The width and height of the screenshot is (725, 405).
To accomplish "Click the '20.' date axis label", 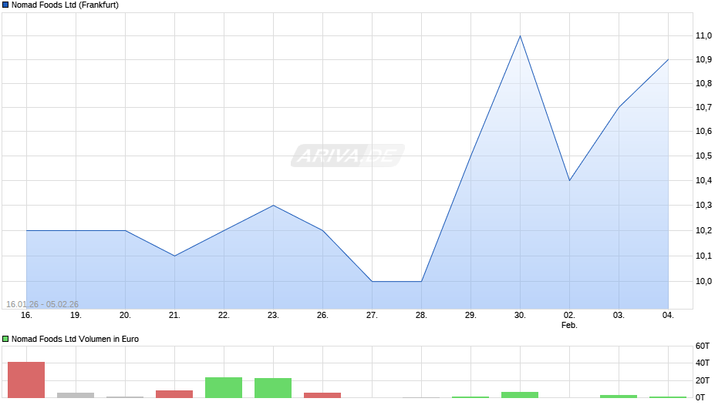I will click(x=125, y=316).
